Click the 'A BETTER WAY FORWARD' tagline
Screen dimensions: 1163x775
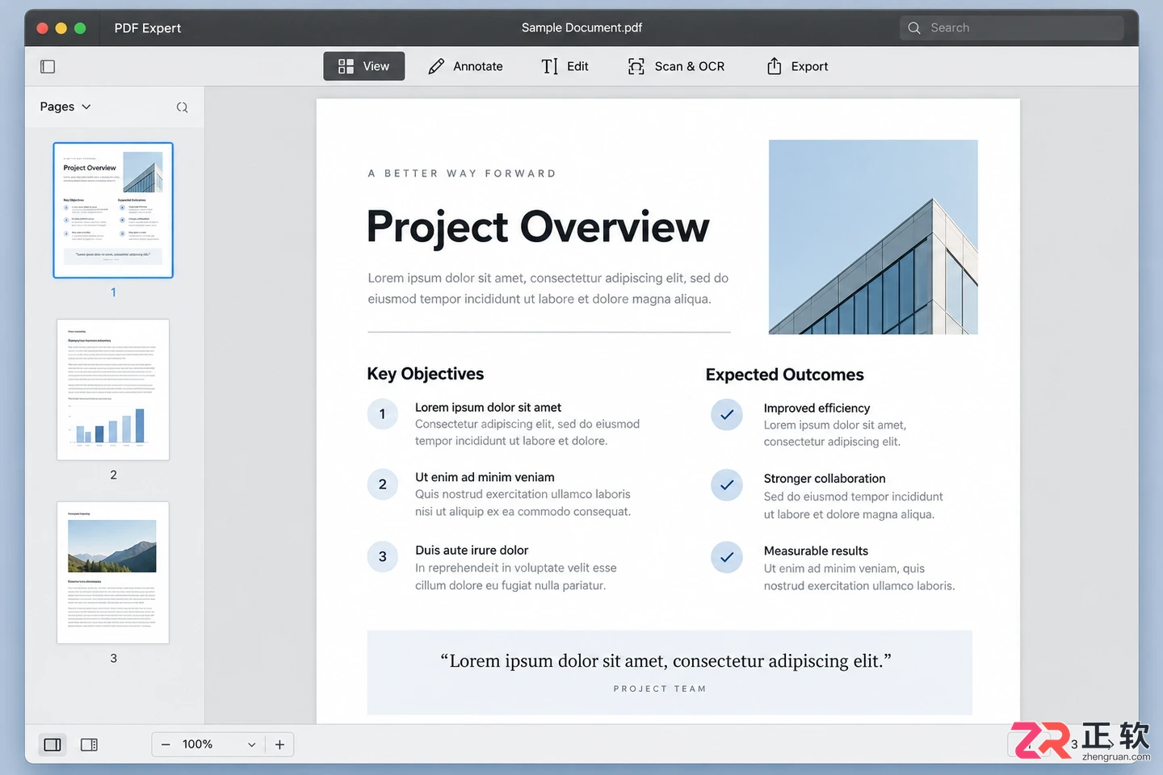point(462,174)
